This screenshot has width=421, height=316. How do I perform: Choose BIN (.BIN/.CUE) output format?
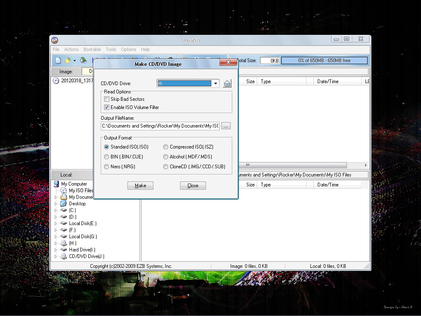[106, 157]
